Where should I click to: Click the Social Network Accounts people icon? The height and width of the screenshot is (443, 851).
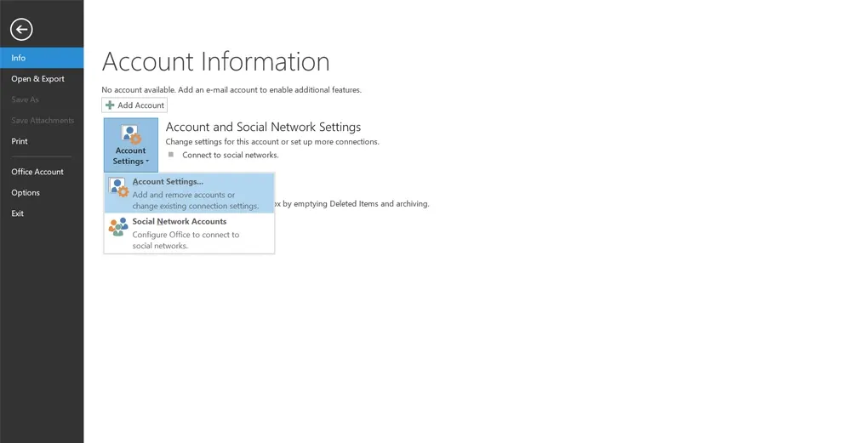pyautogui.click(x=118, y=227)
